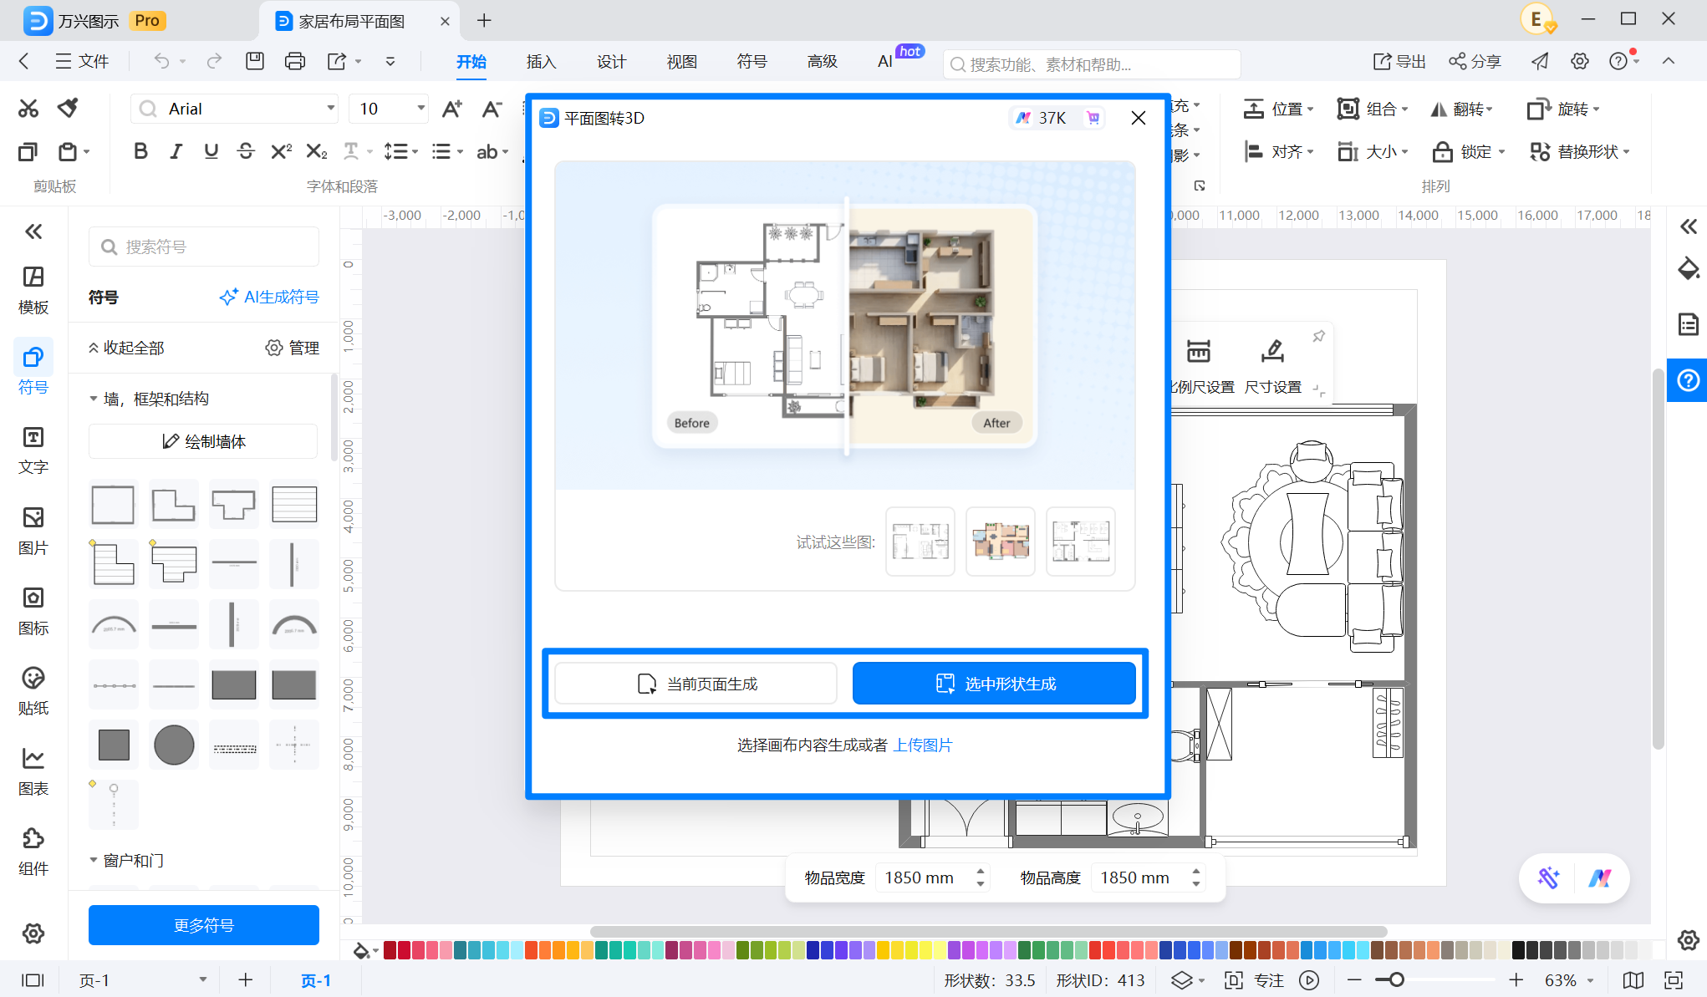The width and height of the screenshot is (1707, 997).
Task: Click the play presentation icon in status bar
Action: point(1309,980)
